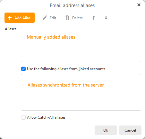The image size is (145, 139).
Task: Move selected alias up with arrow
Action: pyautogui.click(x=94, y=18)
